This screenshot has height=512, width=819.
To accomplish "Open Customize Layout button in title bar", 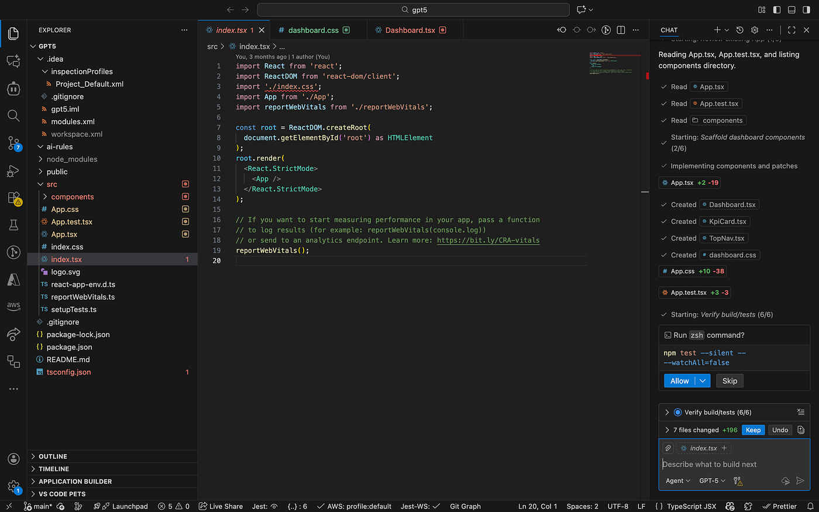I will coord(762,10).
